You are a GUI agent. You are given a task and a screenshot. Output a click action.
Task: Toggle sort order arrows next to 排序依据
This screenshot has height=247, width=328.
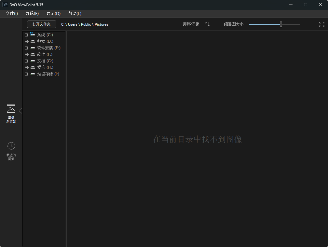(x=207, y=24)
